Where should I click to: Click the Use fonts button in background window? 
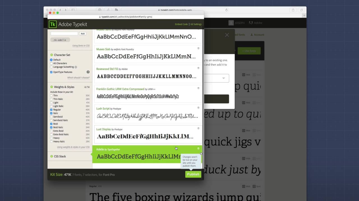click(x=249, y=51)
